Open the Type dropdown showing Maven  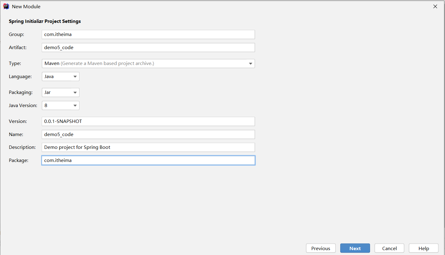click(148, 63)
